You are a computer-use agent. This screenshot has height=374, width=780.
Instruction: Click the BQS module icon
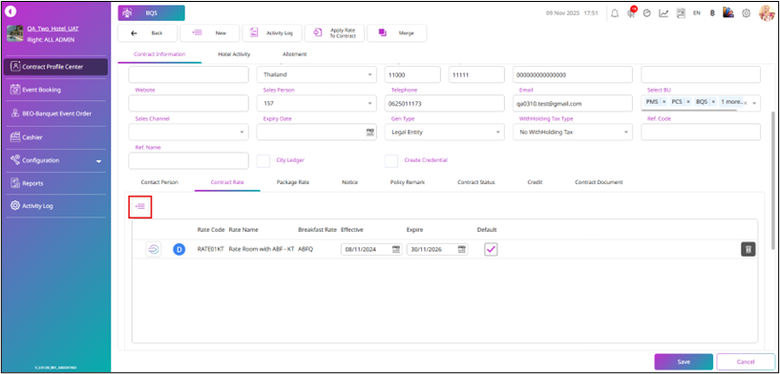click(127, 13)
